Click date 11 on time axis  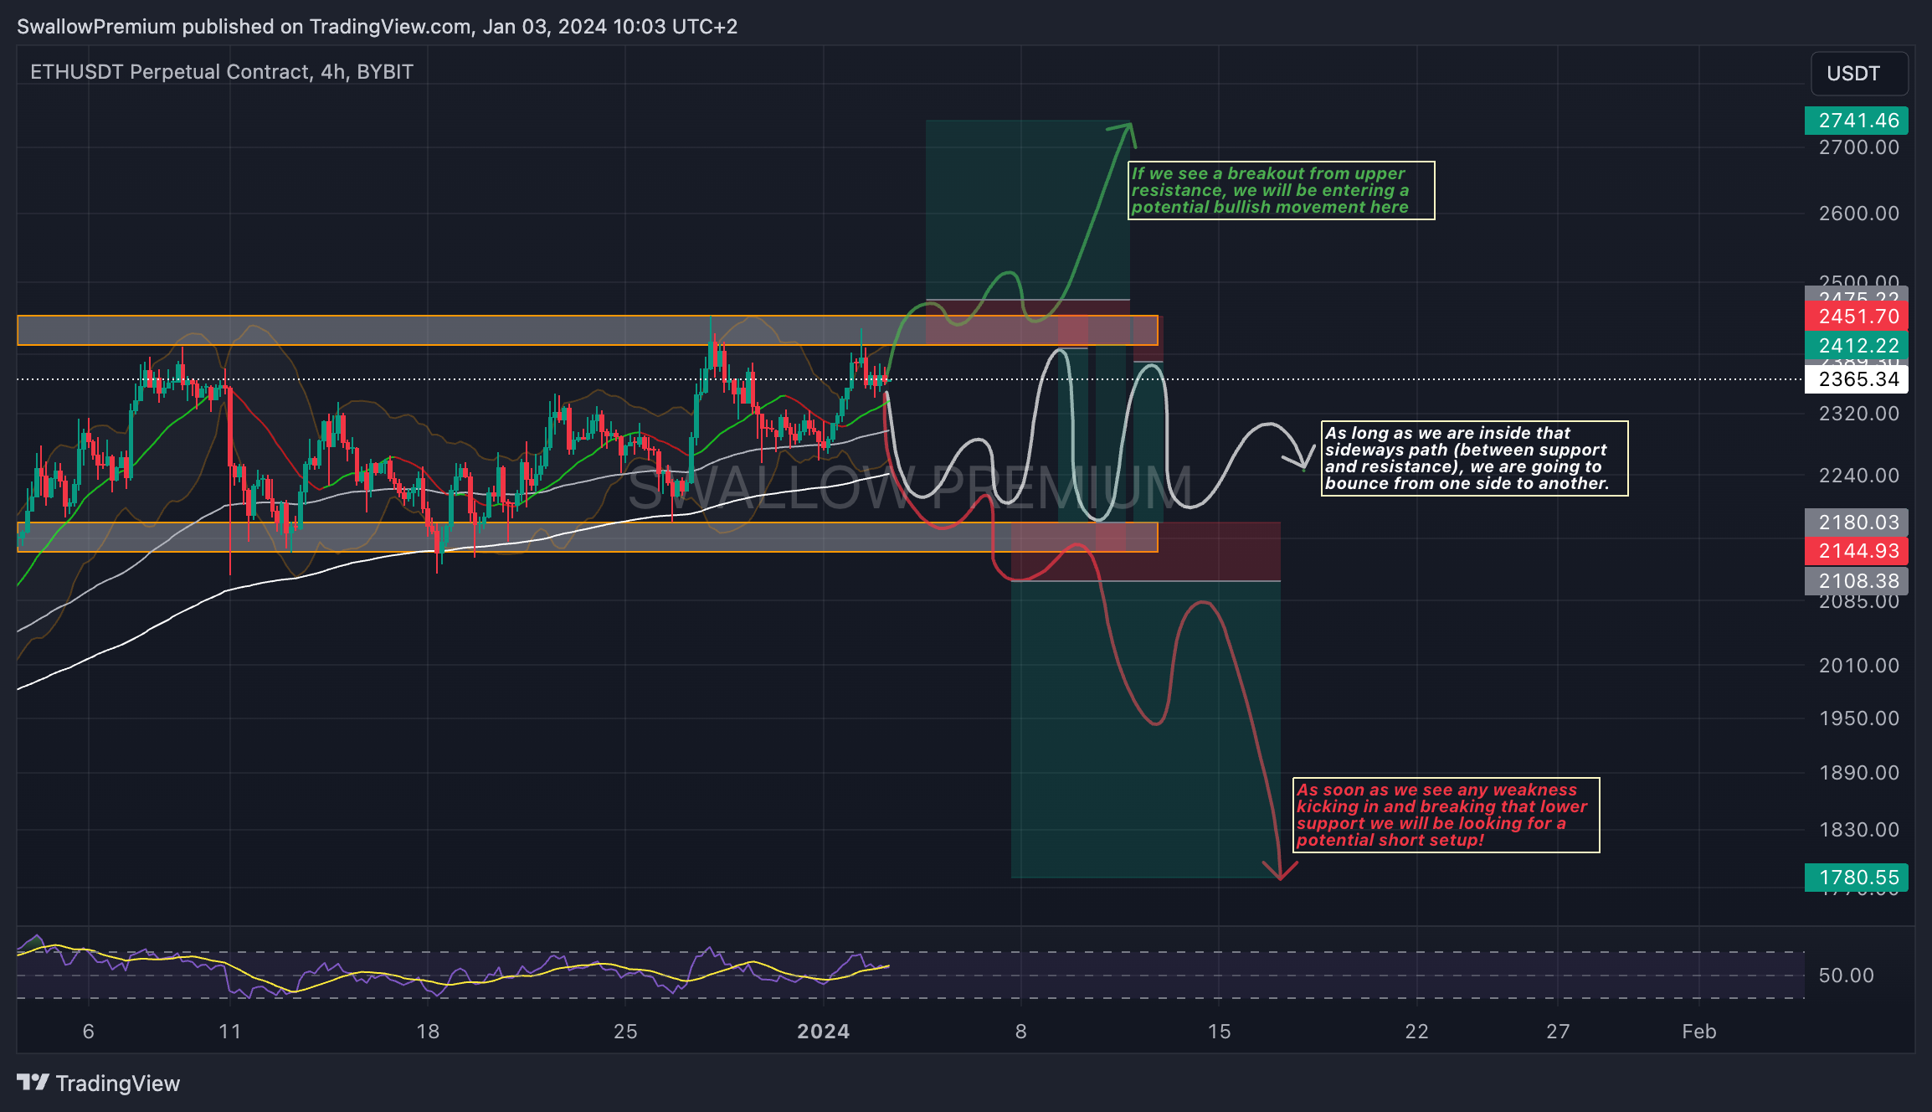(230, 1032)
